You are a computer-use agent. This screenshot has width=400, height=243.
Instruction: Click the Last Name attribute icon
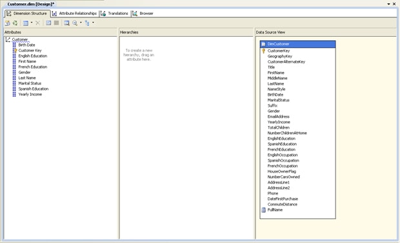[14, 78]
